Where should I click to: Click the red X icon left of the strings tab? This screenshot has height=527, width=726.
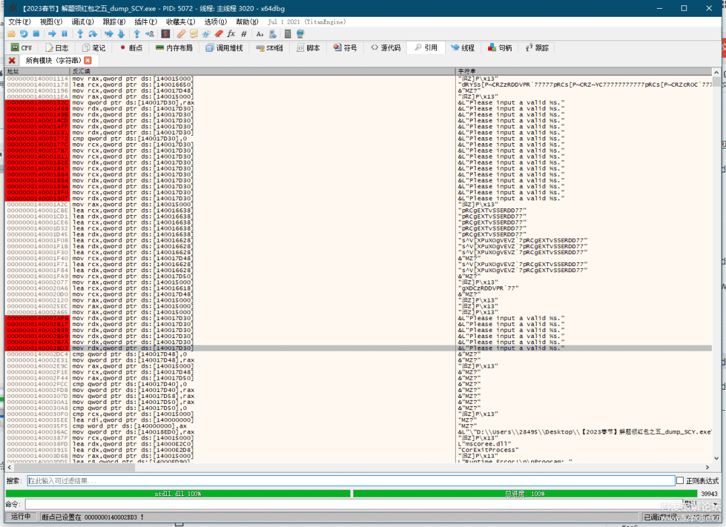(12, 60)
